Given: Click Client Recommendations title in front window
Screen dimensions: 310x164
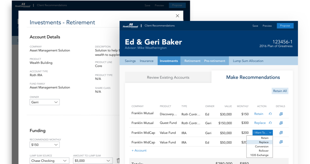Looking at the screenshot, I should pos(159,26).
